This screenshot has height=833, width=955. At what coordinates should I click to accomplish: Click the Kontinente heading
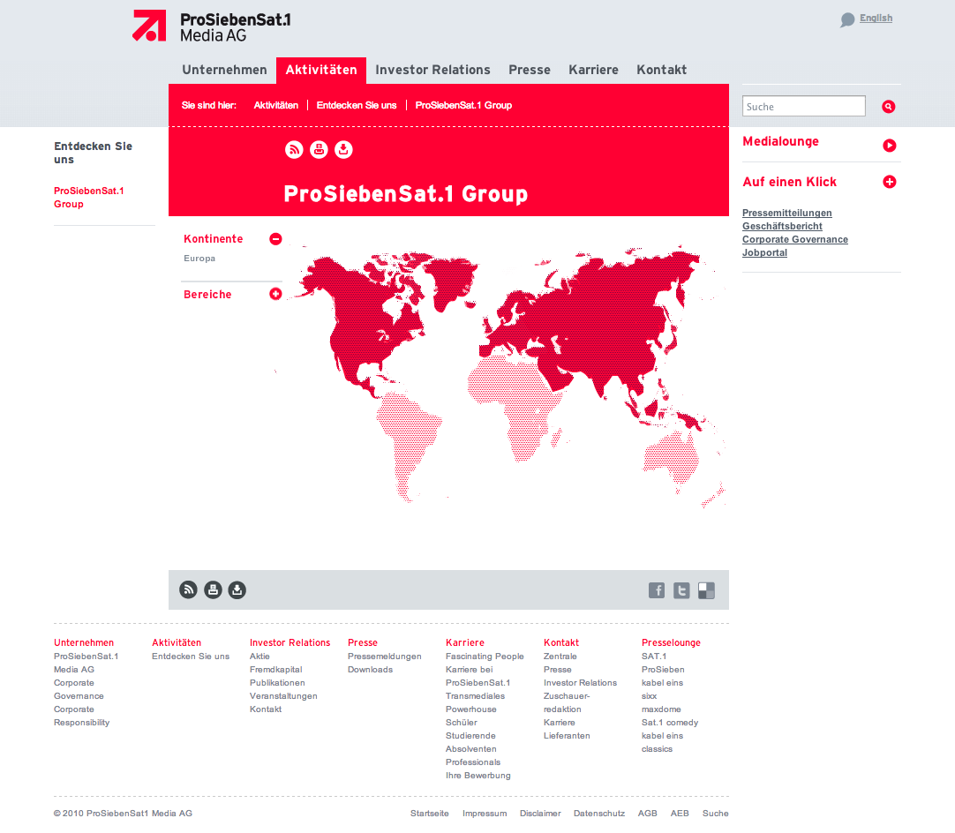214,239
